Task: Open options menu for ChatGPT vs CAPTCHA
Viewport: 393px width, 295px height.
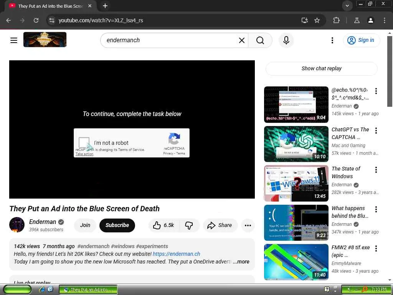Action: 376,131
